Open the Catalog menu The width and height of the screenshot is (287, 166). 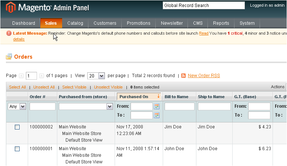click(x=75, y=23)
